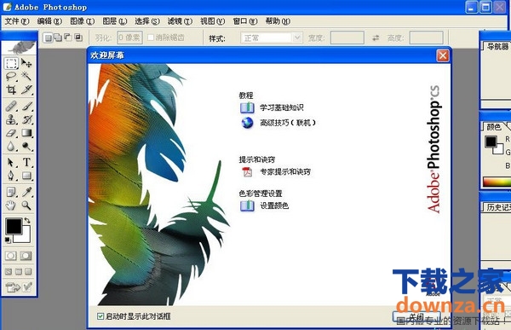511x330 pixels.
Task: Choose Subtract from Selection mode
Action: pos(68,38)
